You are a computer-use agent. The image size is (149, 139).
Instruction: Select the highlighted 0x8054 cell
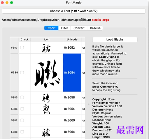[x=72, y=73]
